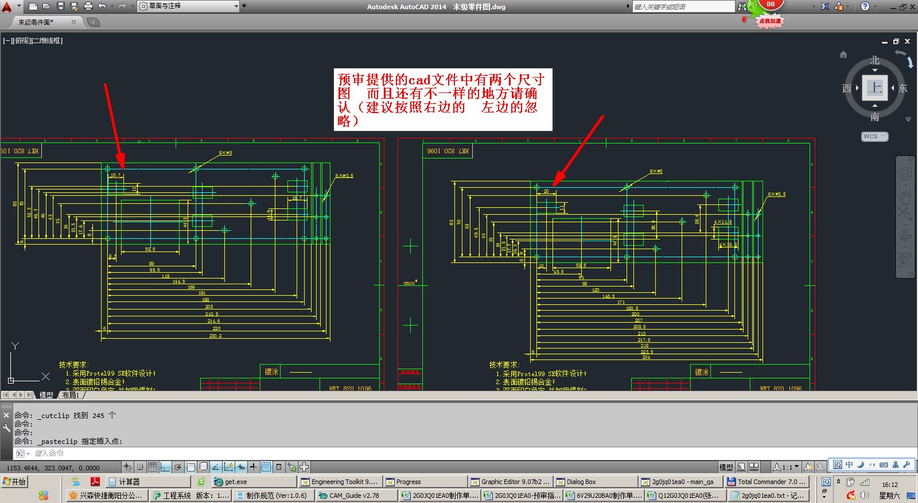Toggle snap mode in status bar

(x=140, y=467)
